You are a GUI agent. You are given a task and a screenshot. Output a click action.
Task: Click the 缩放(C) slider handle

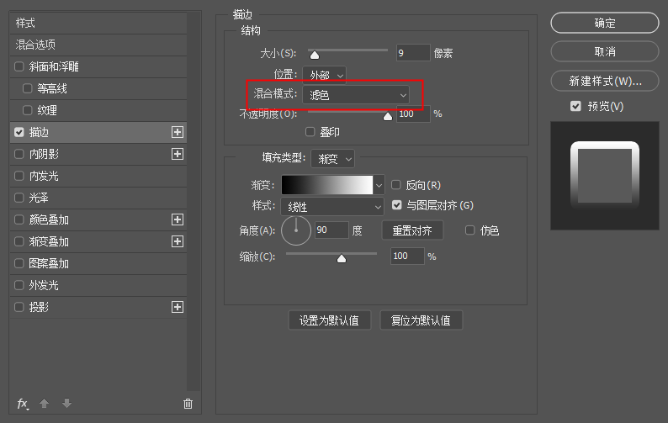click(x=342, y=258)
